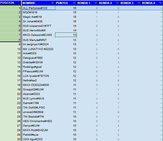The width and height of the screenshot is (163, 141).
Task: Select the name cell unravel26#2609
Action: (39, 112)
